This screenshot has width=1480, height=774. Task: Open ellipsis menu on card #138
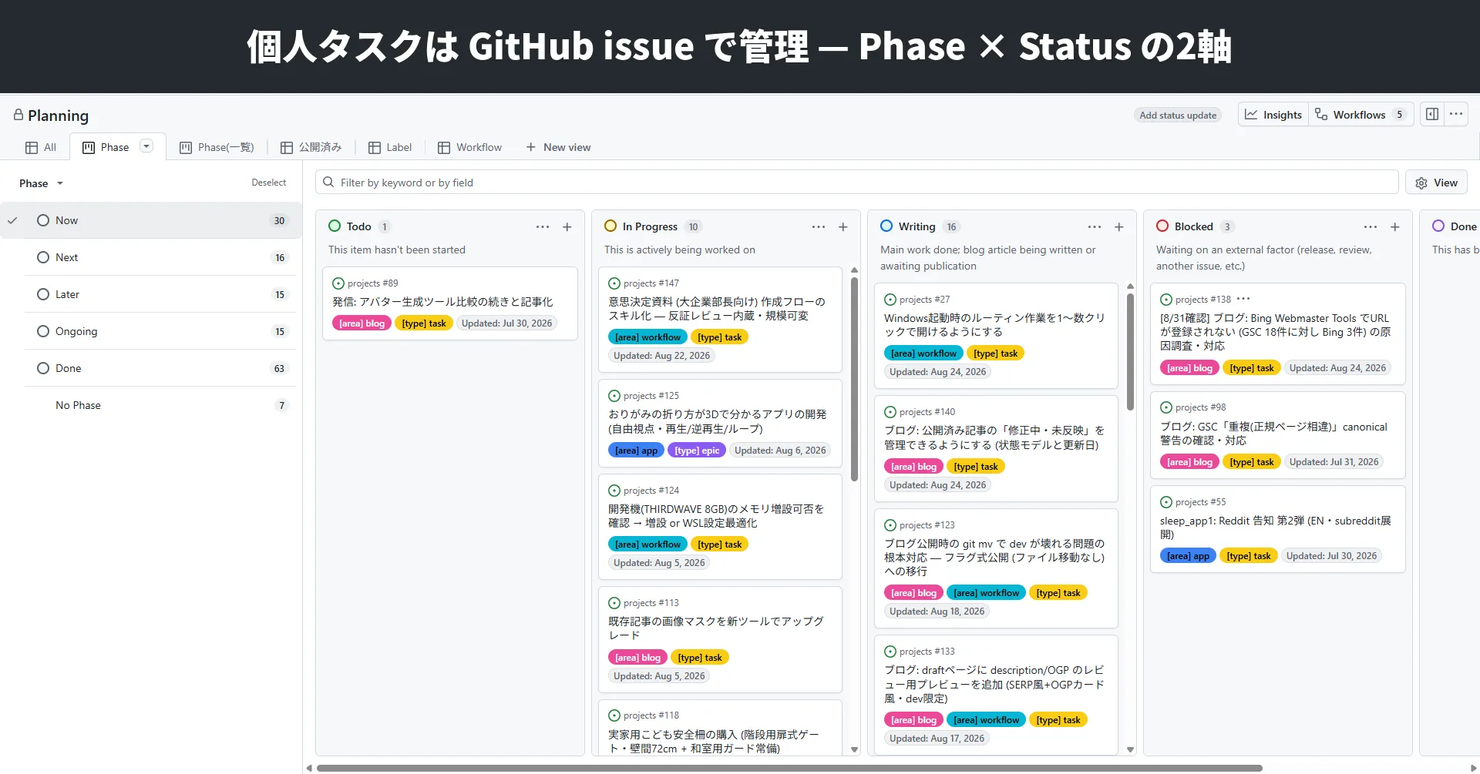[x=1243, y=299]
